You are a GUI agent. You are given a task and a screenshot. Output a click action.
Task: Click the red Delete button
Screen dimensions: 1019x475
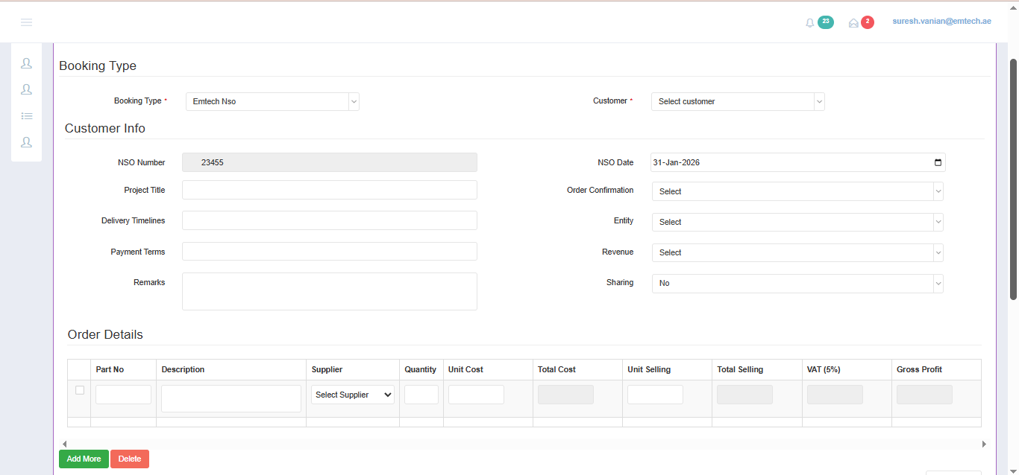click(x=130, y=459)
